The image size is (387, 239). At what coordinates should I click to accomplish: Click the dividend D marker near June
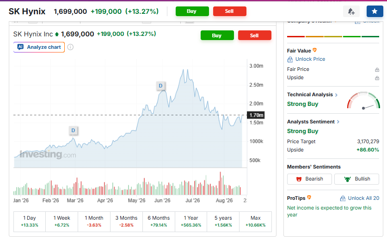tap(161, 86)
